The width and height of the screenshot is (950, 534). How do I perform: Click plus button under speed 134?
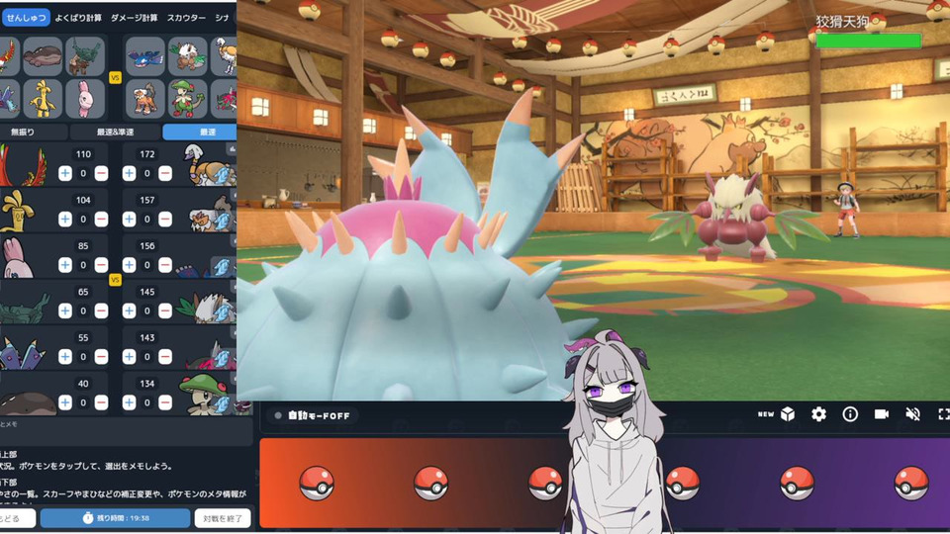tap(129, 402)
